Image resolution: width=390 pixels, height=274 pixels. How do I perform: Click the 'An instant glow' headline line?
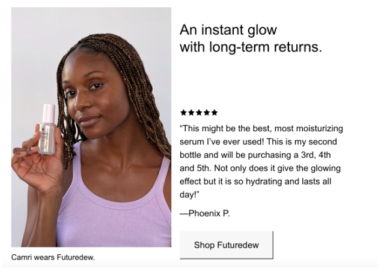click(228, 30)
